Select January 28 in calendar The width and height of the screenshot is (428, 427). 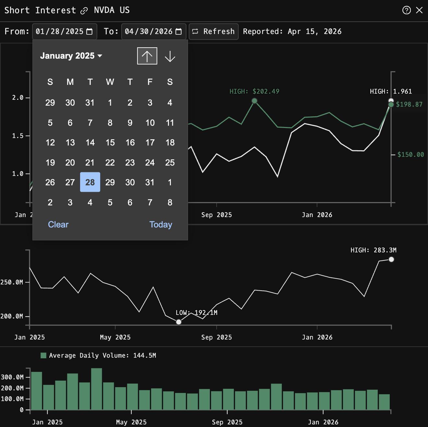90,182
